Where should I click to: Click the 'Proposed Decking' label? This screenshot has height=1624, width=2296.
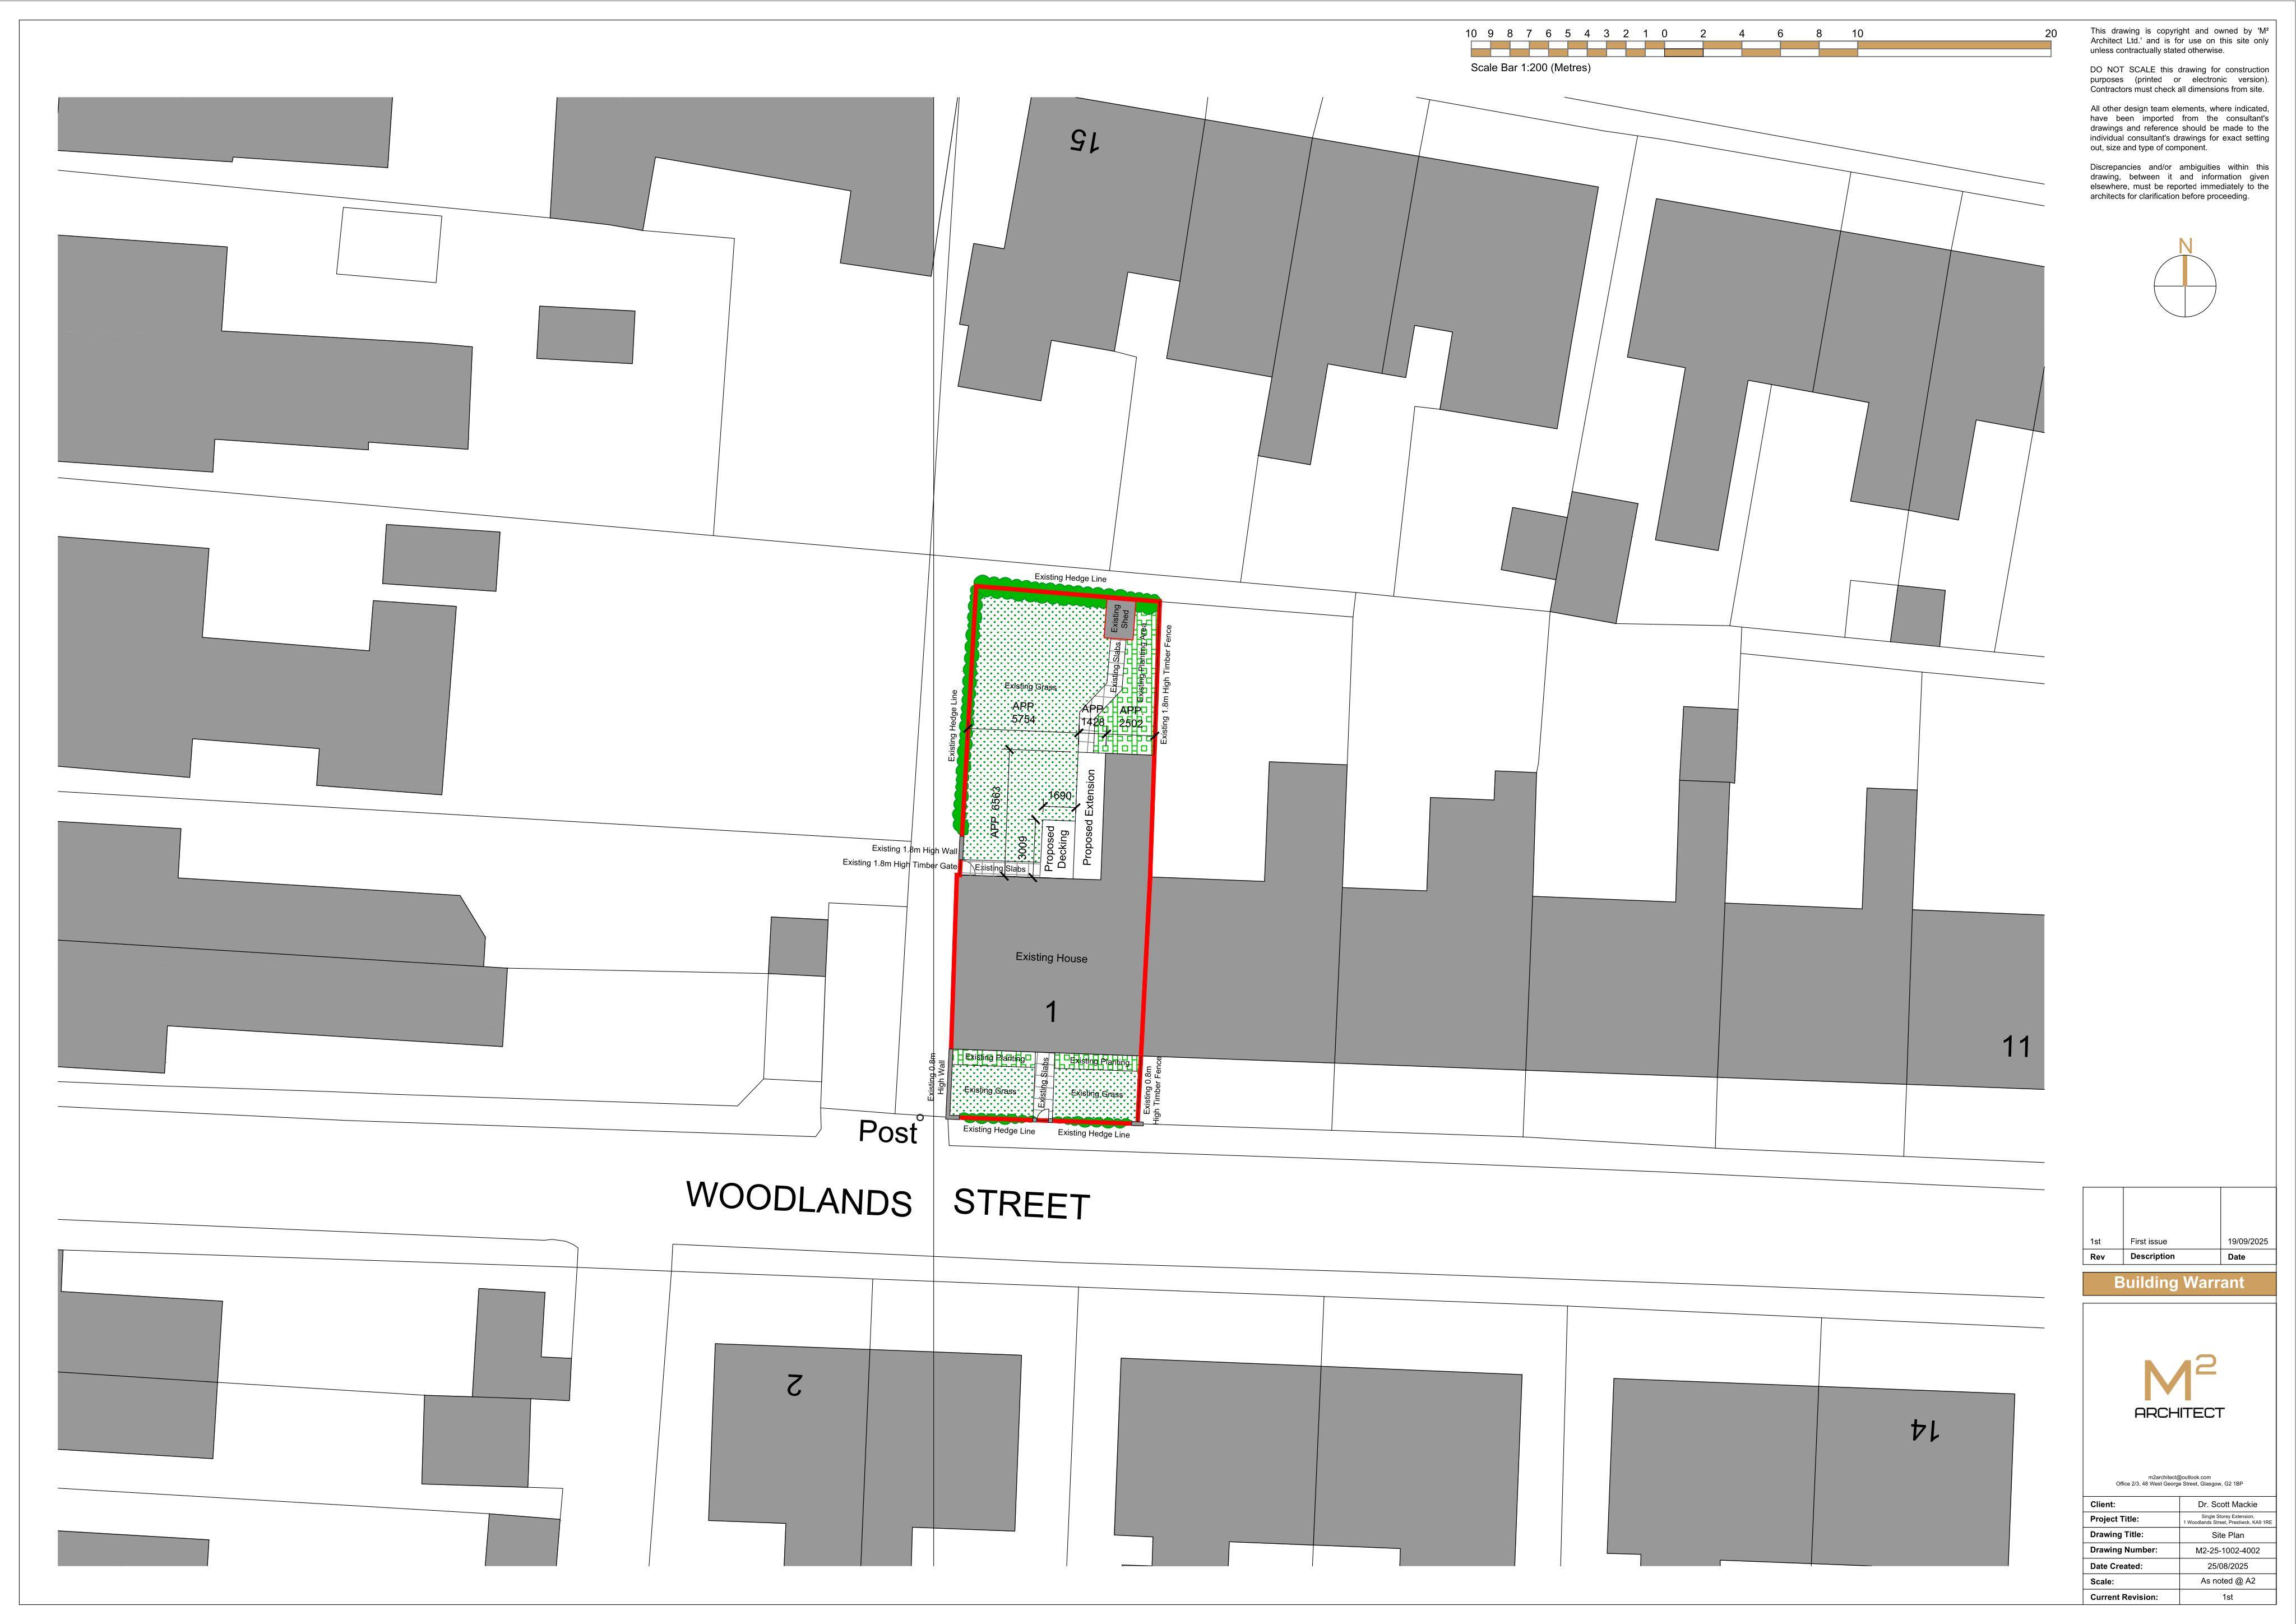click(x=1056, y=848)
